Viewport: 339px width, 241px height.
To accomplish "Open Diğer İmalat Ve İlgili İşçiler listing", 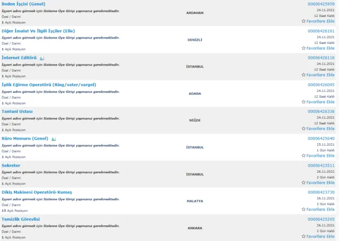I will coord(38,31).
